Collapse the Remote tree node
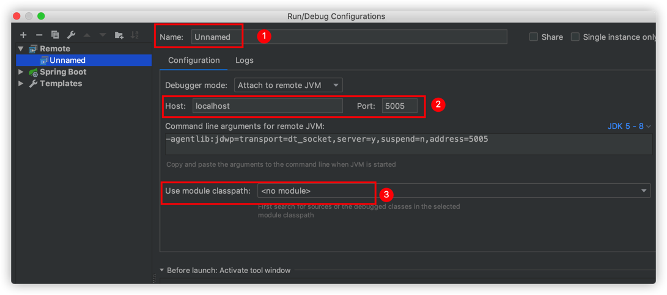This screenshot has height=295, width=667. (21, 49)
